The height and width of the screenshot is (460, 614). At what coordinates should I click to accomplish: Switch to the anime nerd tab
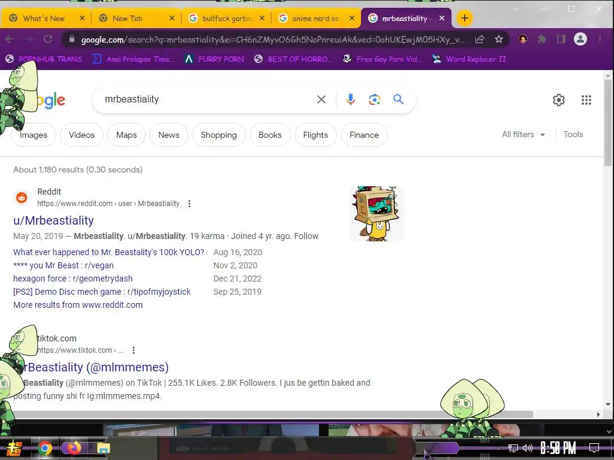[x=315, y=19]
